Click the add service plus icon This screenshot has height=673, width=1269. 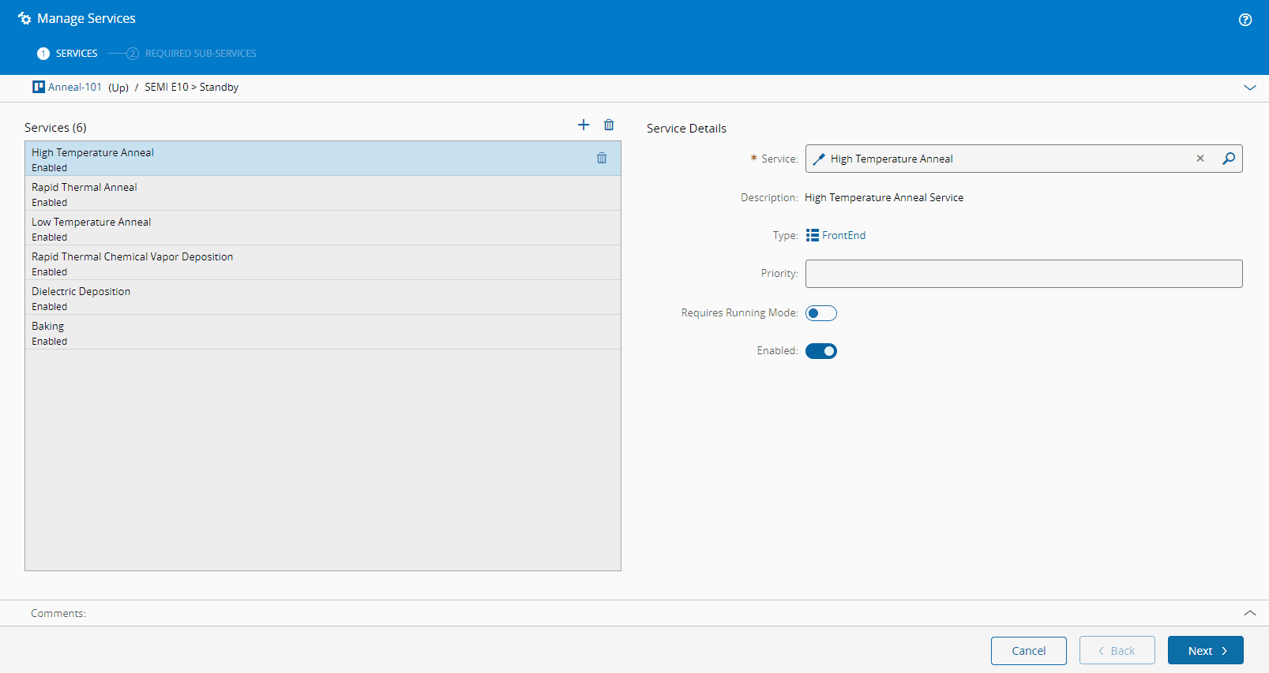[584, 125]
